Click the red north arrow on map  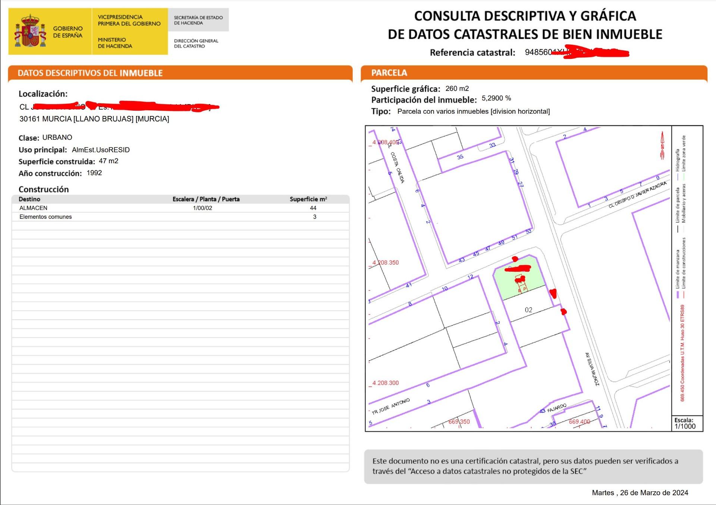click(662, 146)
